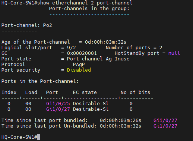Click the 'Number of ports = 2' text

point(134,48)
